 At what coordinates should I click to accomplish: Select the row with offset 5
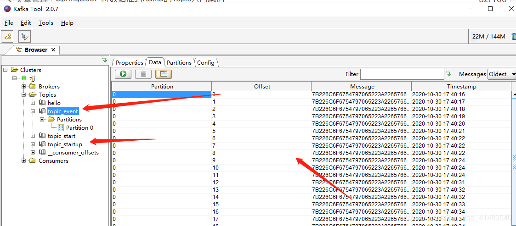tap(312, 131)
